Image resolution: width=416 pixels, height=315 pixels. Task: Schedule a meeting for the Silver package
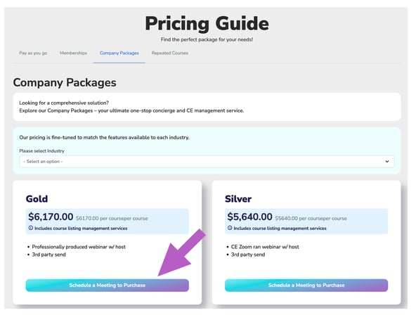point(306,285)
